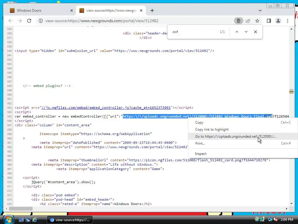
Task: Expand the tab search dropdown
Action: click(x=260, y=10)
